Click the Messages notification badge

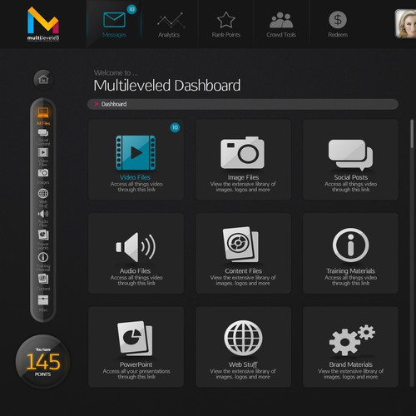tap(131, 9)
